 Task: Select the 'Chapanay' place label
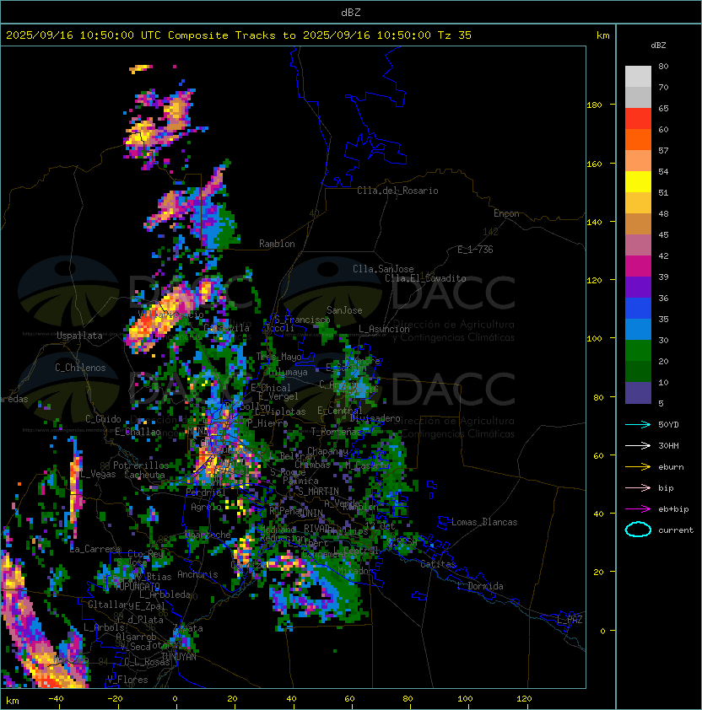(x=327, y=451)
